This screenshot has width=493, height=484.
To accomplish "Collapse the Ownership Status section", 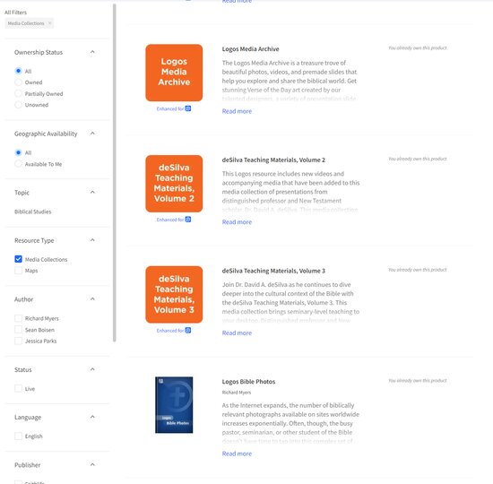I will click(x=92, y=52).
